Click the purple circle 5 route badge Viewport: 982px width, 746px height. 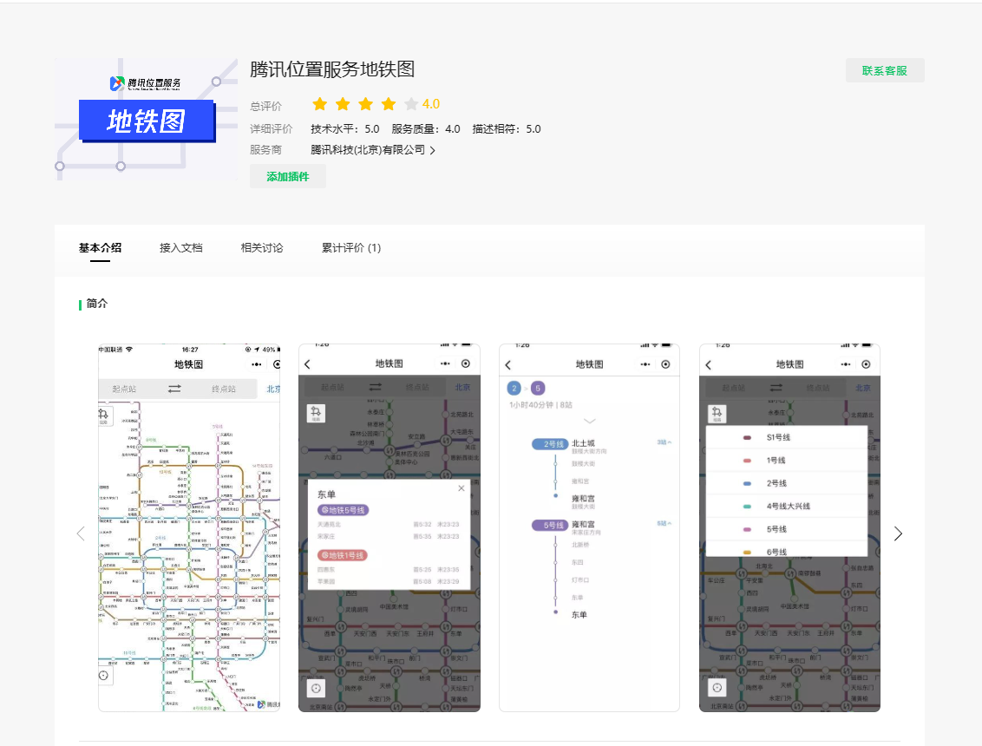[x=538, y=389]
